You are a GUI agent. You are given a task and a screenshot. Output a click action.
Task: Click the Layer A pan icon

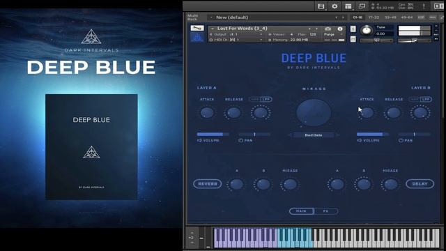(240, 140)
